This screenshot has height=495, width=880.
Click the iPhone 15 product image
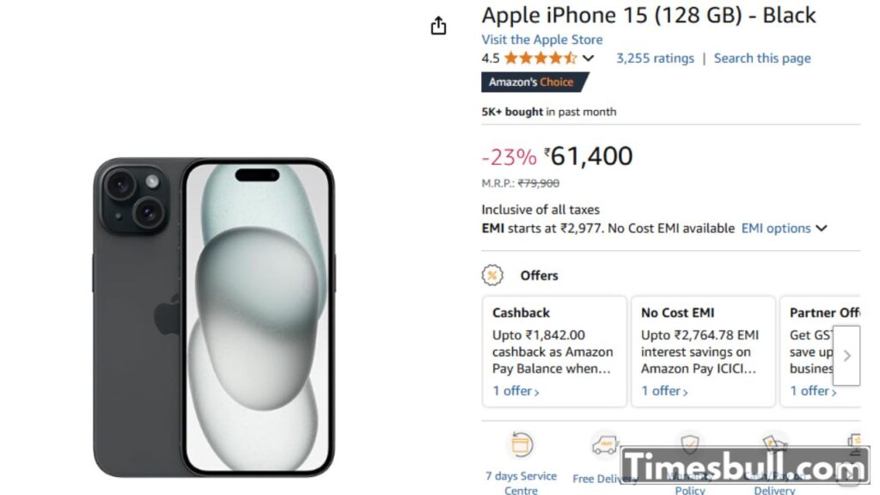pos(213,318)
